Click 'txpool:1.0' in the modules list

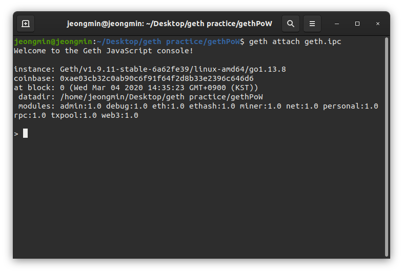(74, 115)
